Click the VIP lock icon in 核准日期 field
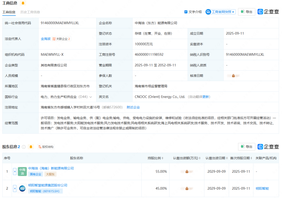The width and height of the screenshot is (282, 198). point(233,76)
